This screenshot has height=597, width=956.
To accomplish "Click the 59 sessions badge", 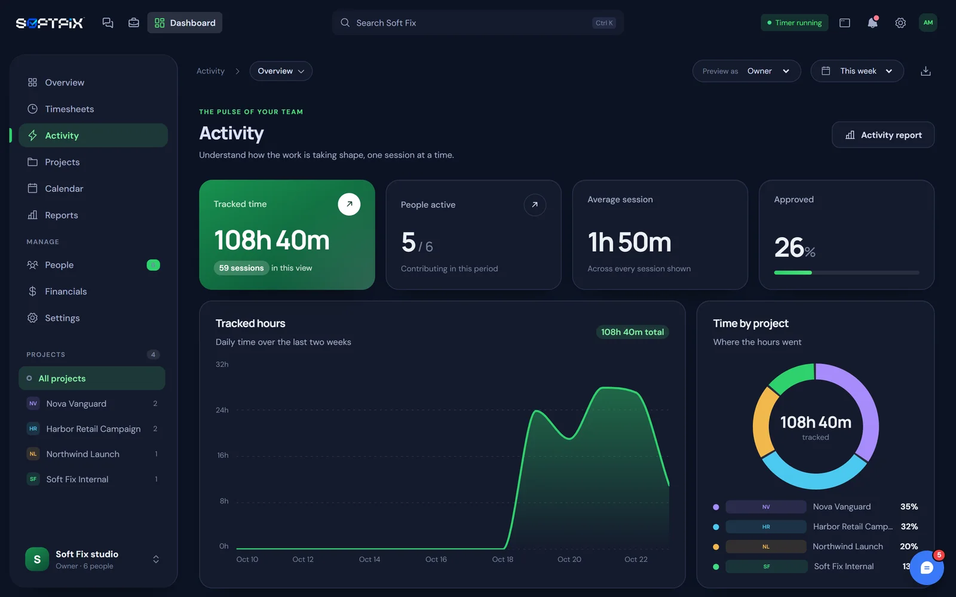I will tap(241, 268).
